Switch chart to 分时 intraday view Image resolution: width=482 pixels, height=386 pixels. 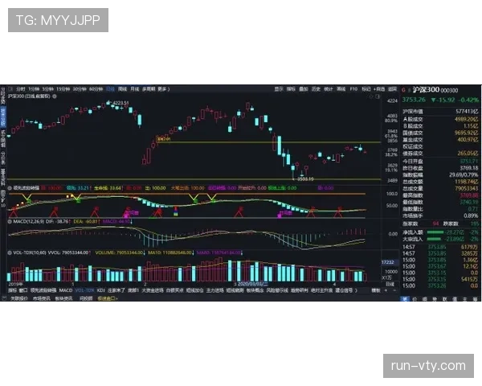pyautogui.click(x=21, y=89)
